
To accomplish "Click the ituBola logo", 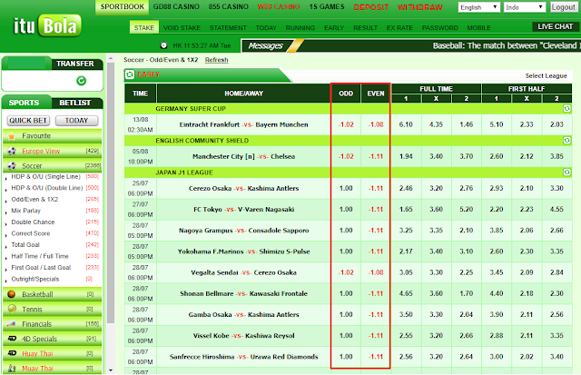I will click(47, 25).
